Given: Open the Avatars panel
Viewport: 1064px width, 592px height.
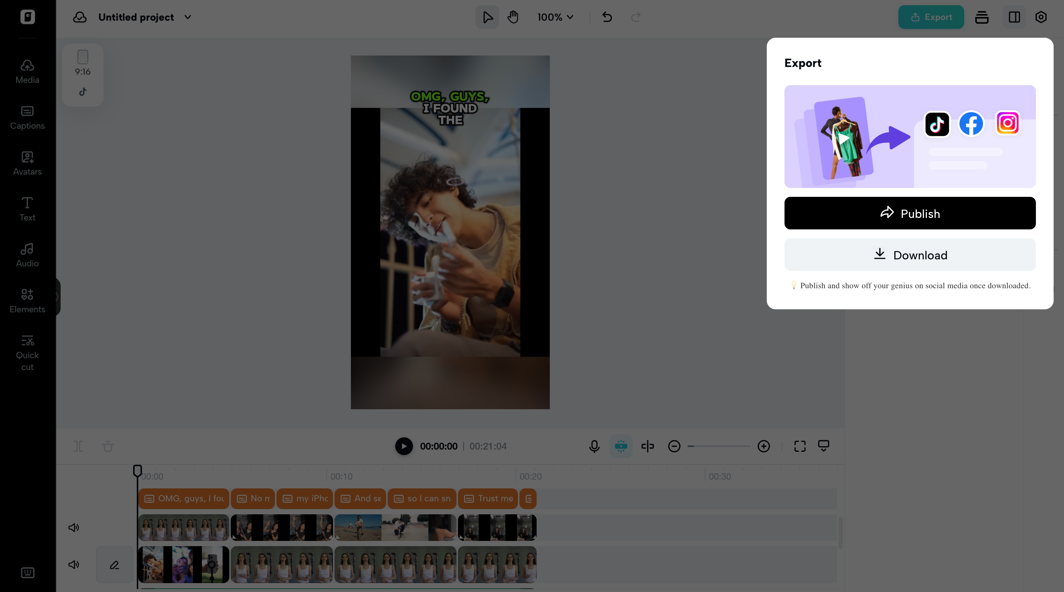Looking at the screenshot, I should coord(27,163).
